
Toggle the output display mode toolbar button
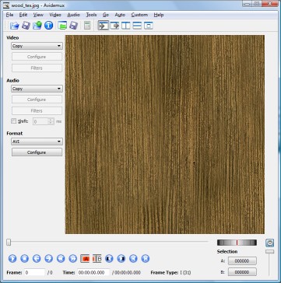(x=114, y=26)
